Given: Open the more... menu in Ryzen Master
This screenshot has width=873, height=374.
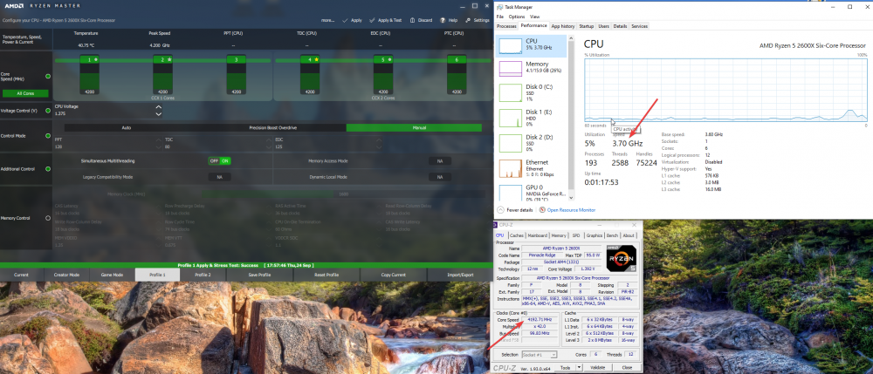Looking at the screenshot, I should 328,20.
